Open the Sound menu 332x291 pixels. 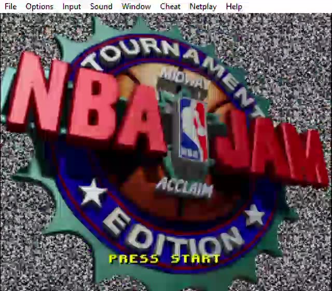click(101, 6)
